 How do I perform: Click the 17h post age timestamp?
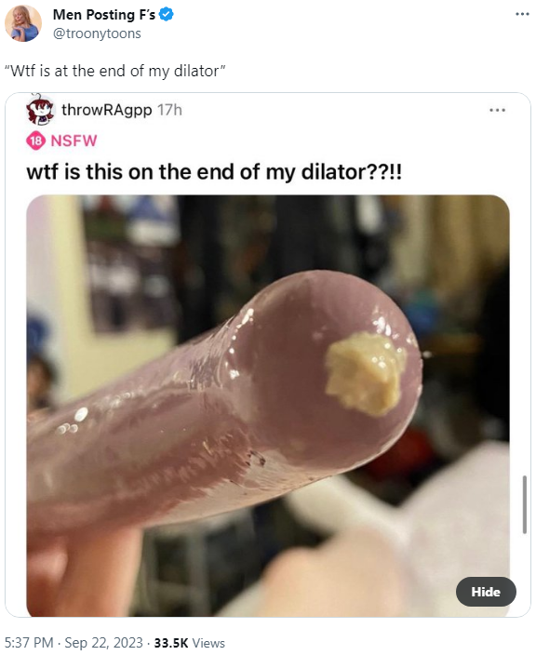coord(169,111)
